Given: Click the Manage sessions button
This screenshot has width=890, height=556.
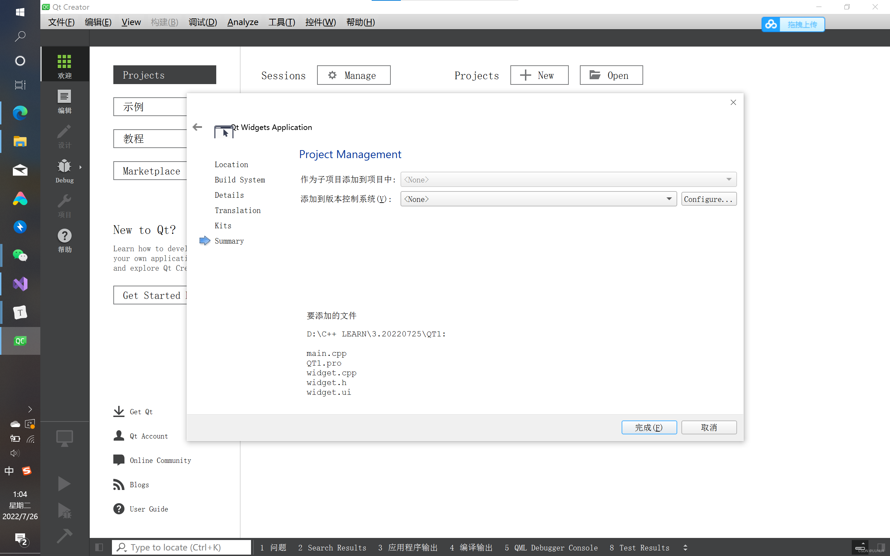Looking at the screenshot, I should tap(354, 75).
